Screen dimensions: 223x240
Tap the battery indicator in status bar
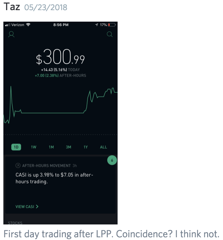tap(112, 25)
